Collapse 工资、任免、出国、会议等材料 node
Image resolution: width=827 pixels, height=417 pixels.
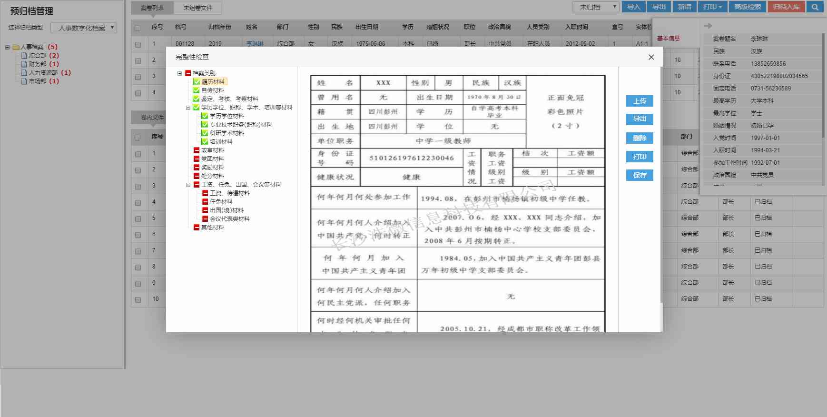(x=188, y=185)
